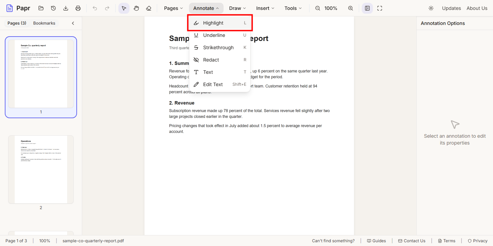The width and height of the screenshot is (493, 246).
Task: Choose Redact from Annotate menu
Action: coord(220,60)
